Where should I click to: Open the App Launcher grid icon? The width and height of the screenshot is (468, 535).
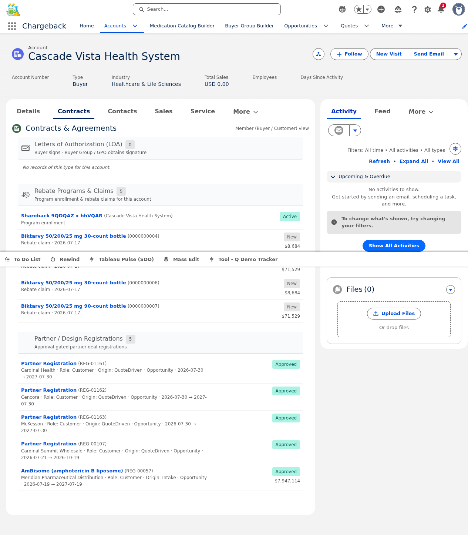12,26
